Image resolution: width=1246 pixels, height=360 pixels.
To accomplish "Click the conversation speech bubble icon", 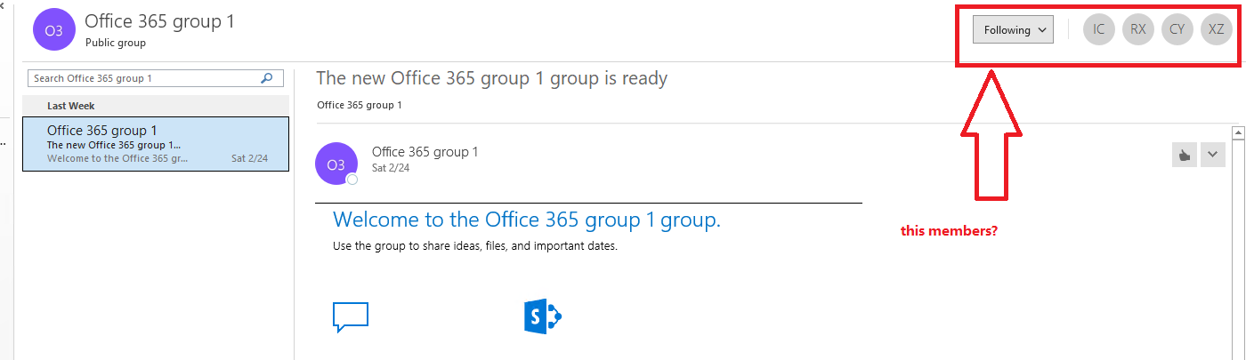I will click(351, 316).
